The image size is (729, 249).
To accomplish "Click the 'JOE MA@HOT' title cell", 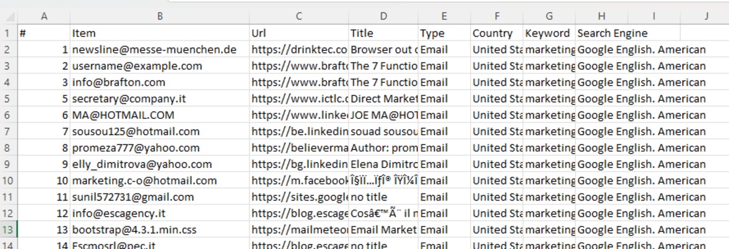I will [383, 115].
